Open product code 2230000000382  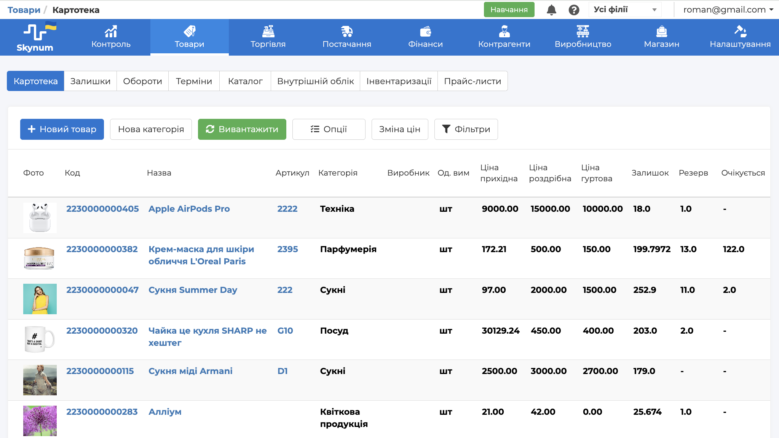(102, 249)
